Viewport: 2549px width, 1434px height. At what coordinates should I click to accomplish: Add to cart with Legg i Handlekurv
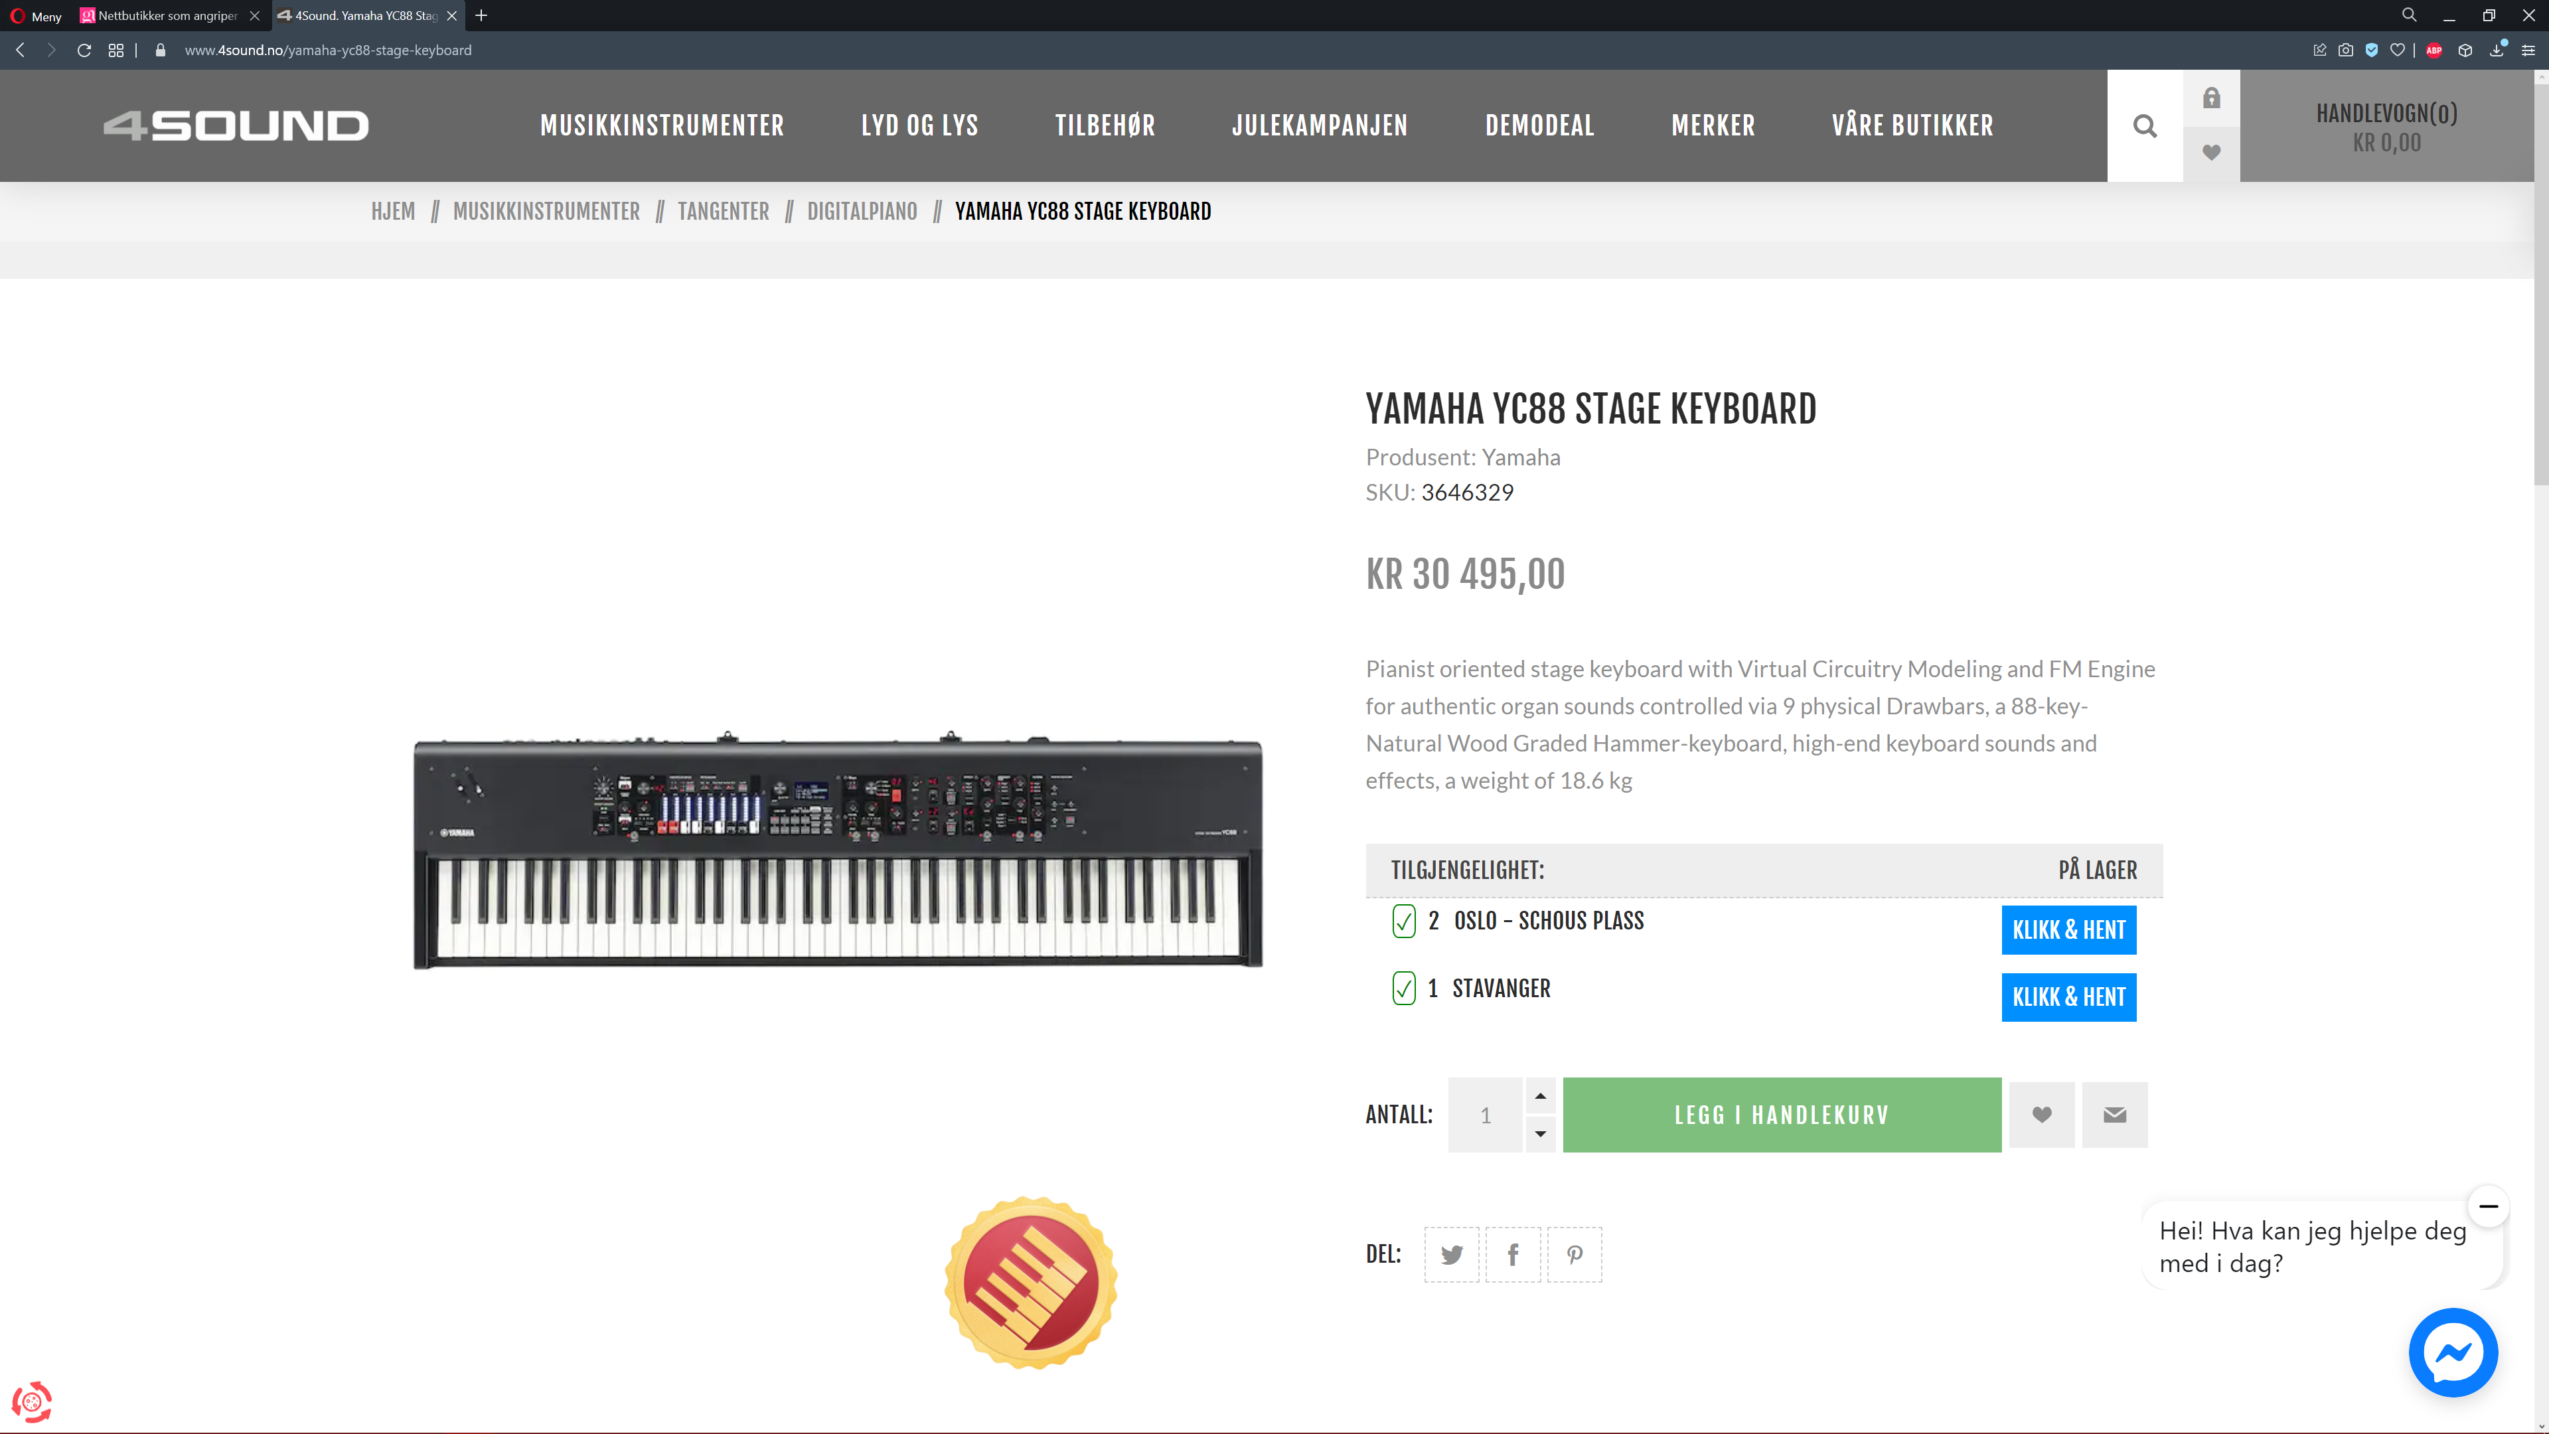(1782, 1115)
